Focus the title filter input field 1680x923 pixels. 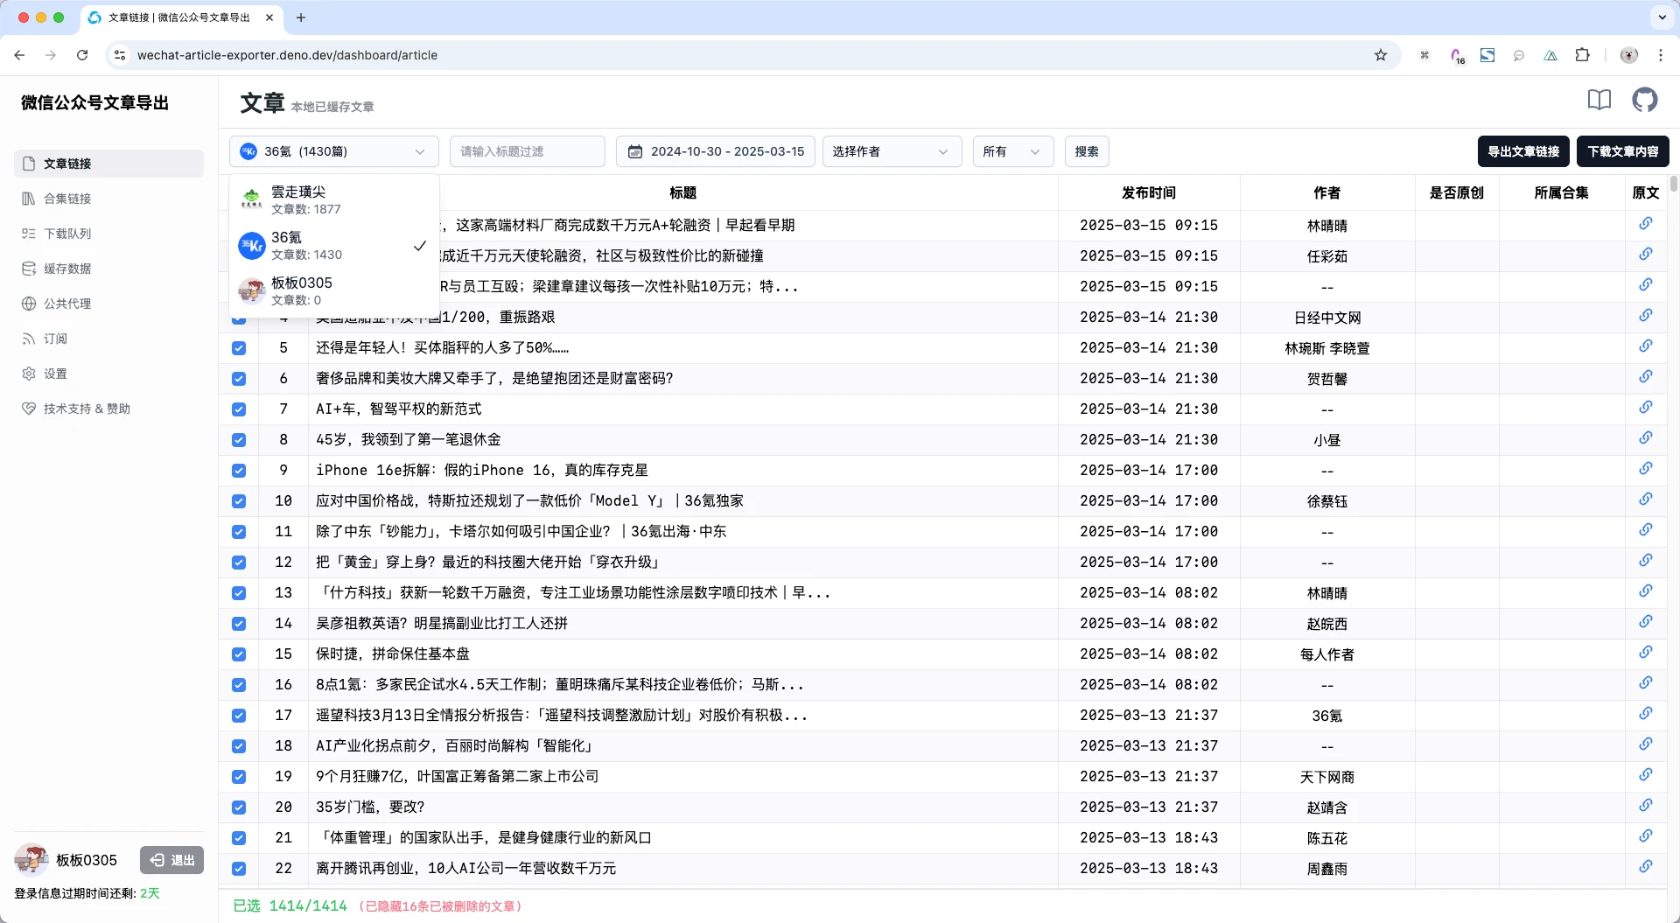point(527,151)
